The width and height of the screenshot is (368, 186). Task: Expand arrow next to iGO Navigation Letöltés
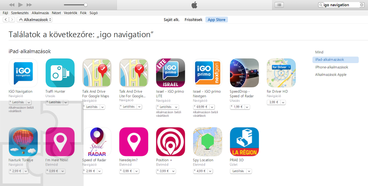point(29,102)
